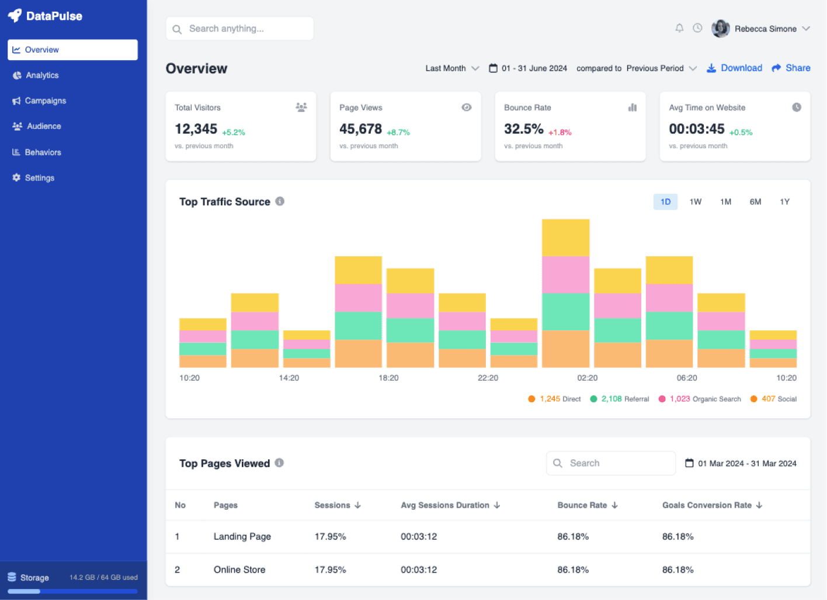This screenshot has height=600, width=827.
Task: Focus the Search anything field
Action: click(239, 29)
